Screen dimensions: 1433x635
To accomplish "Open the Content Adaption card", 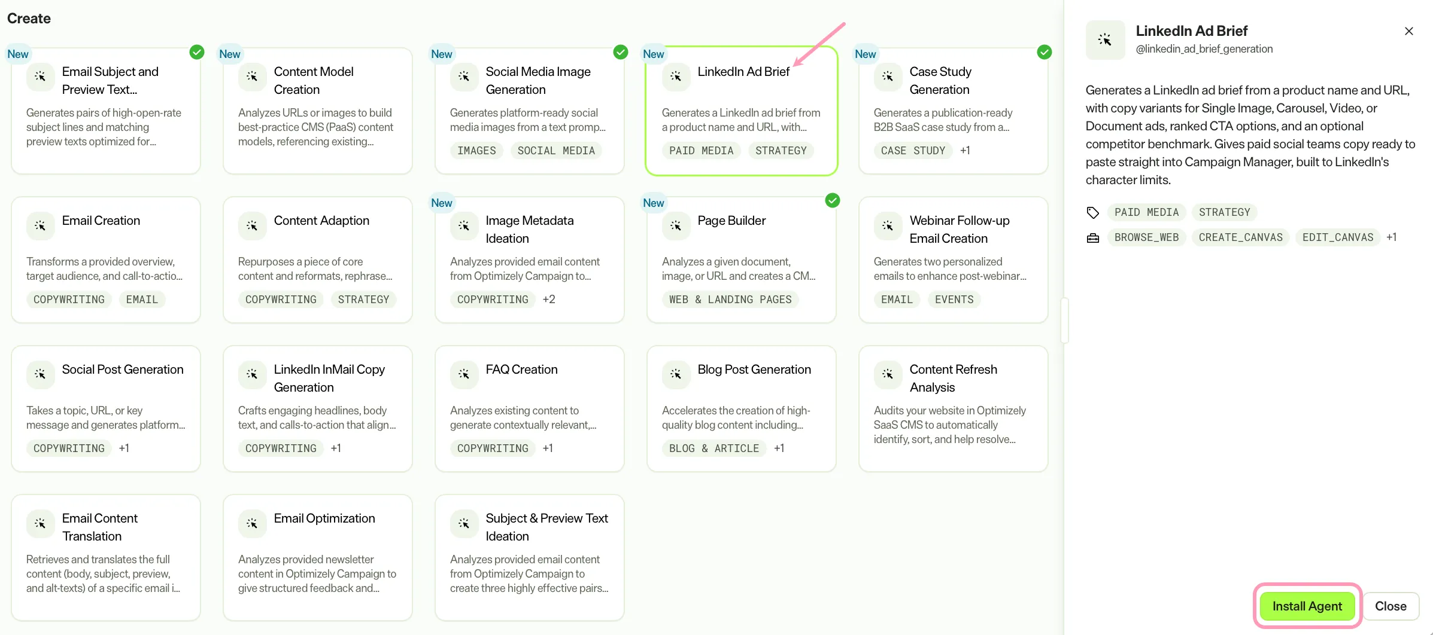I will pos(318,260).
